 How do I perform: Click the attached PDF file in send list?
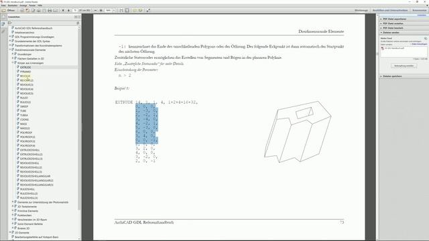click(393, 48)
